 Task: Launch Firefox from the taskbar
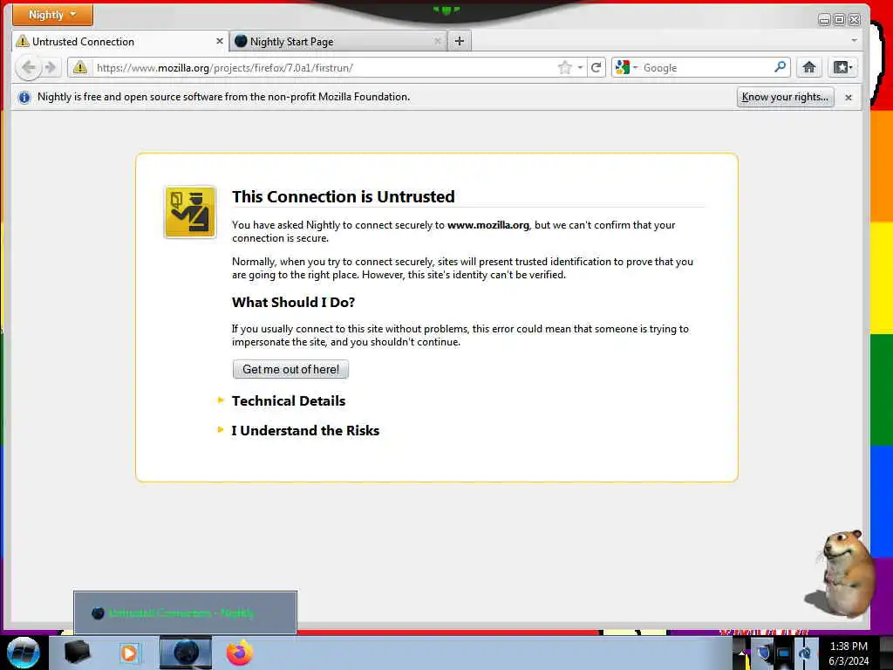[x=240, y=653]
